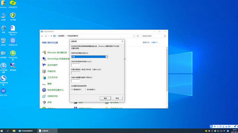Switch to Control Panel taskbar window

click(27, 131)
